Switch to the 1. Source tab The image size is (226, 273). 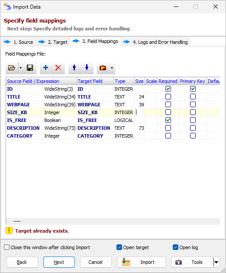click(x=19, y=42)
